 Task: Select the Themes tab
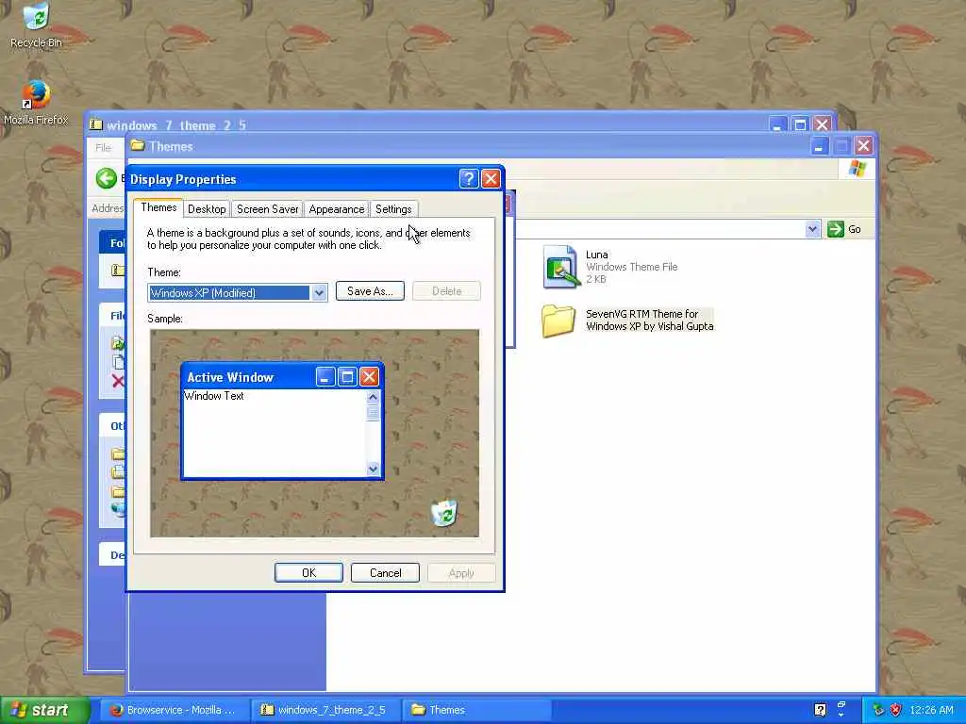click(158, 207)
